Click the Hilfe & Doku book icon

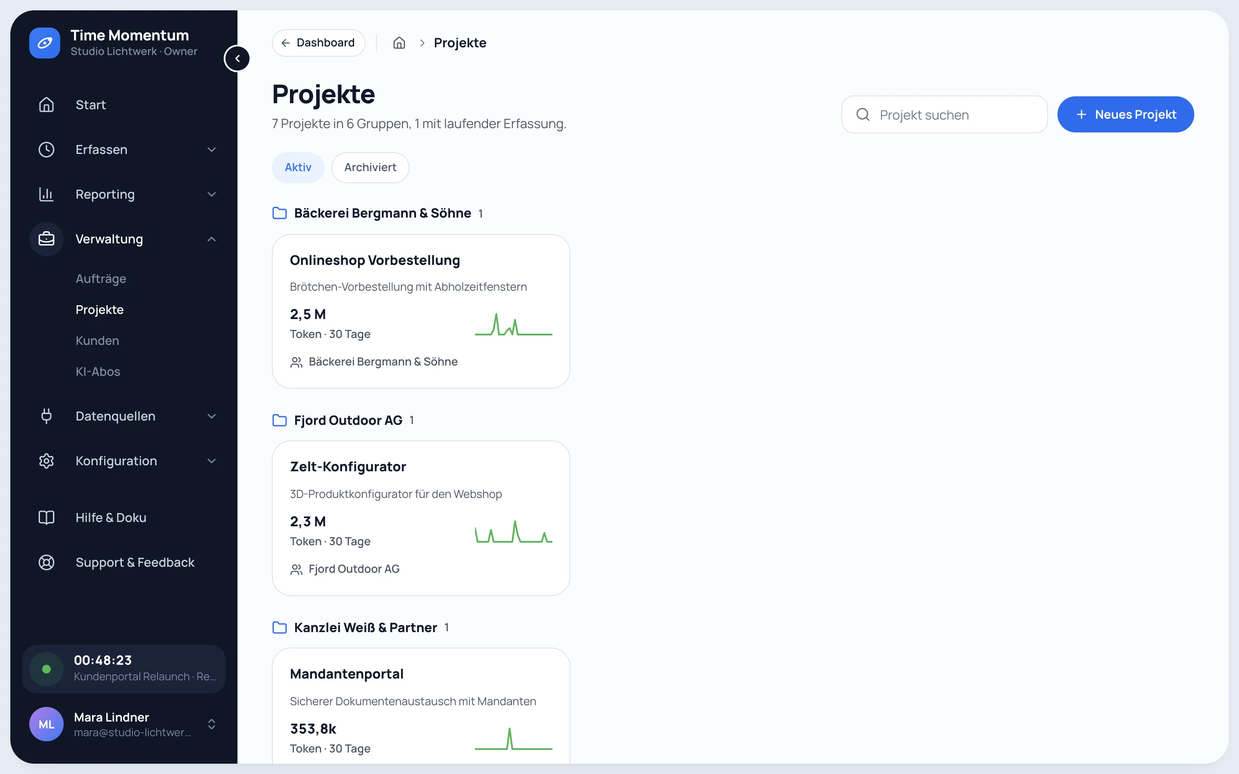[46, 518]
